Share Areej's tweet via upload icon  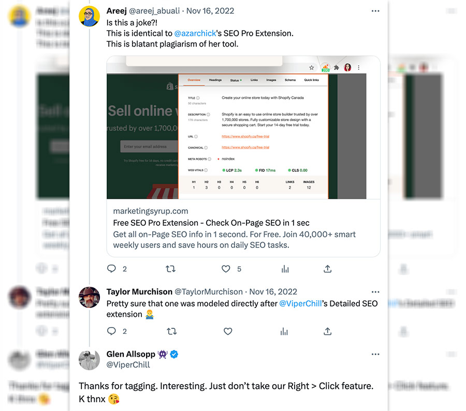tap(328, 269)
